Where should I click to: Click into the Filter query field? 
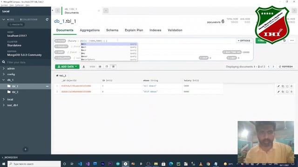[x=151, y=41]
